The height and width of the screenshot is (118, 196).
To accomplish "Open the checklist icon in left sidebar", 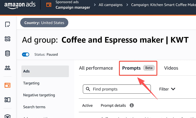I will 8,24.
